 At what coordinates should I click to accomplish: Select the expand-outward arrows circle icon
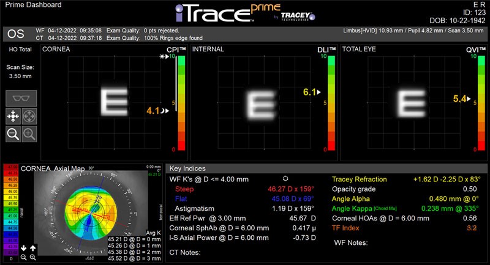pyautogui.click(x=29, y=117)
